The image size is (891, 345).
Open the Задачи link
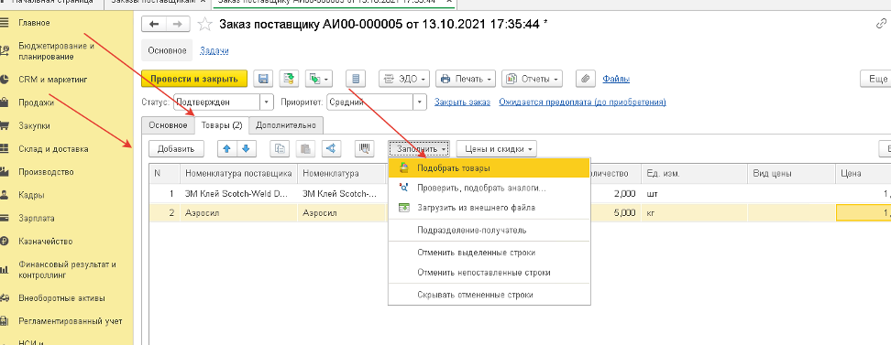click(x=214, y=50)
